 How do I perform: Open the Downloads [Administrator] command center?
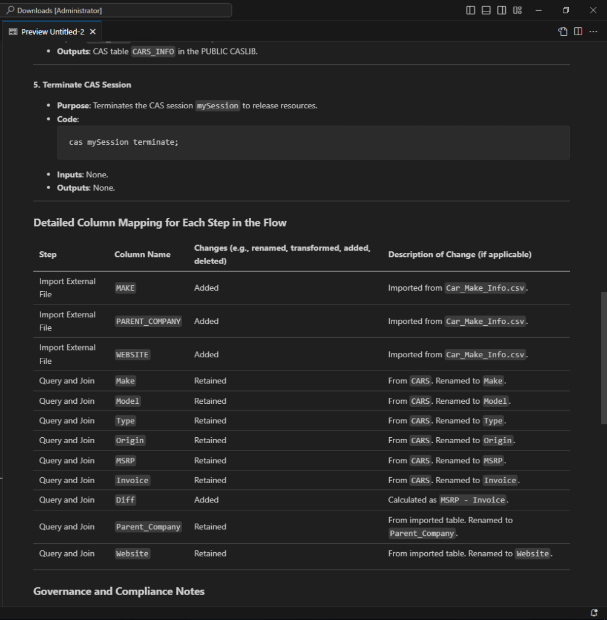(119, 10)
